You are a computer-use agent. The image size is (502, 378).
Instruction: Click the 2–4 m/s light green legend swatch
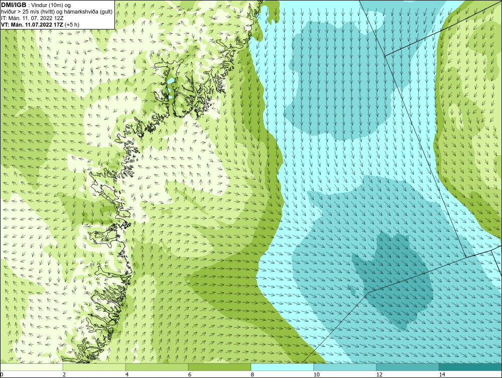(94, 367)
